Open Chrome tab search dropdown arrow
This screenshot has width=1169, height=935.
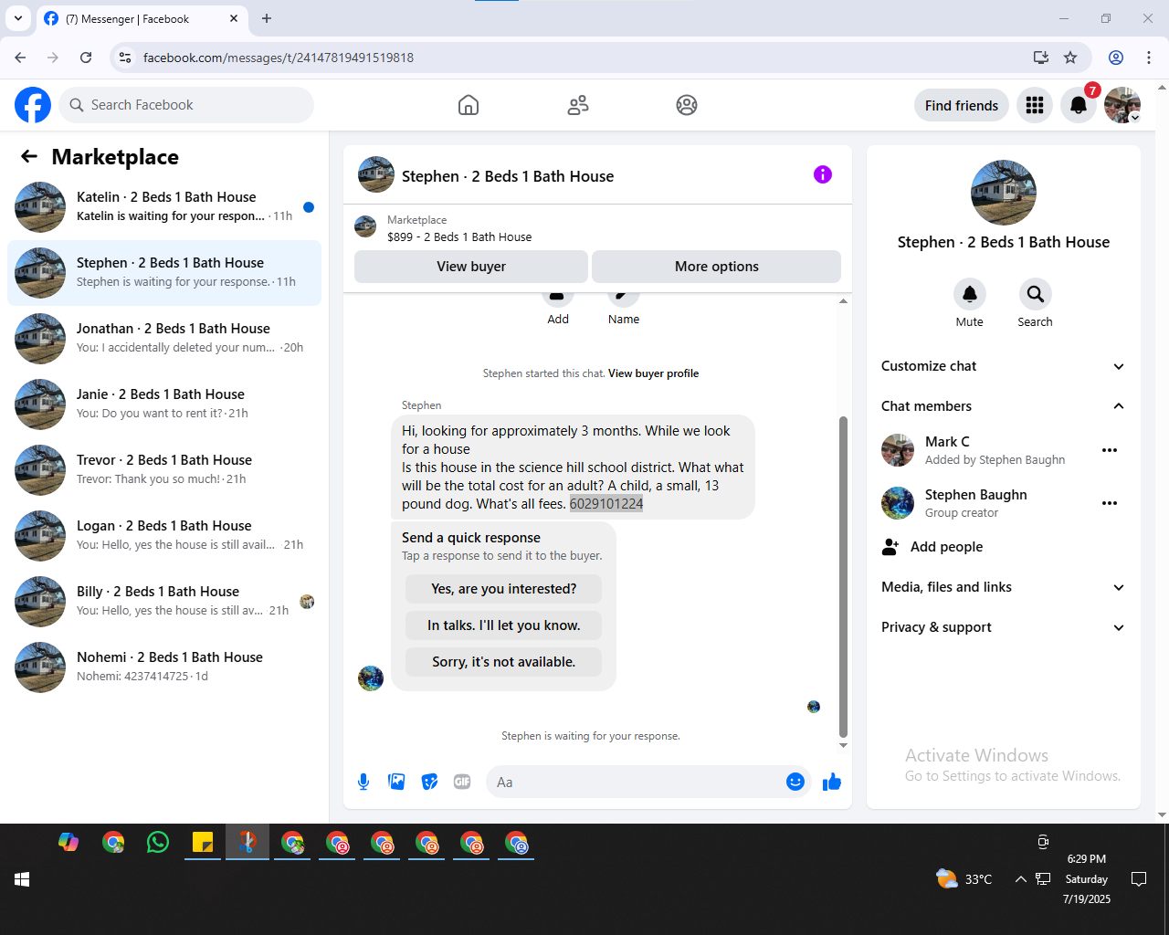pos(18,18)
